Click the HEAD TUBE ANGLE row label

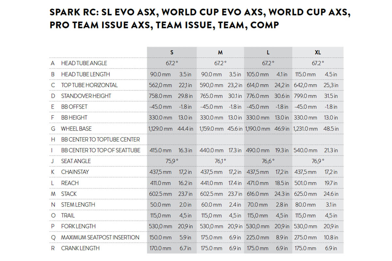[84, 63]
